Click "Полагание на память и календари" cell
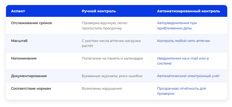Viewport: 232px width, 107px height. tap(112, 59)
